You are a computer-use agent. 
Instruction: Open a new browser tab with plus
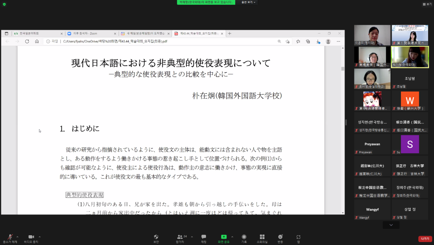pyautogui.click(x=229, y=34)
